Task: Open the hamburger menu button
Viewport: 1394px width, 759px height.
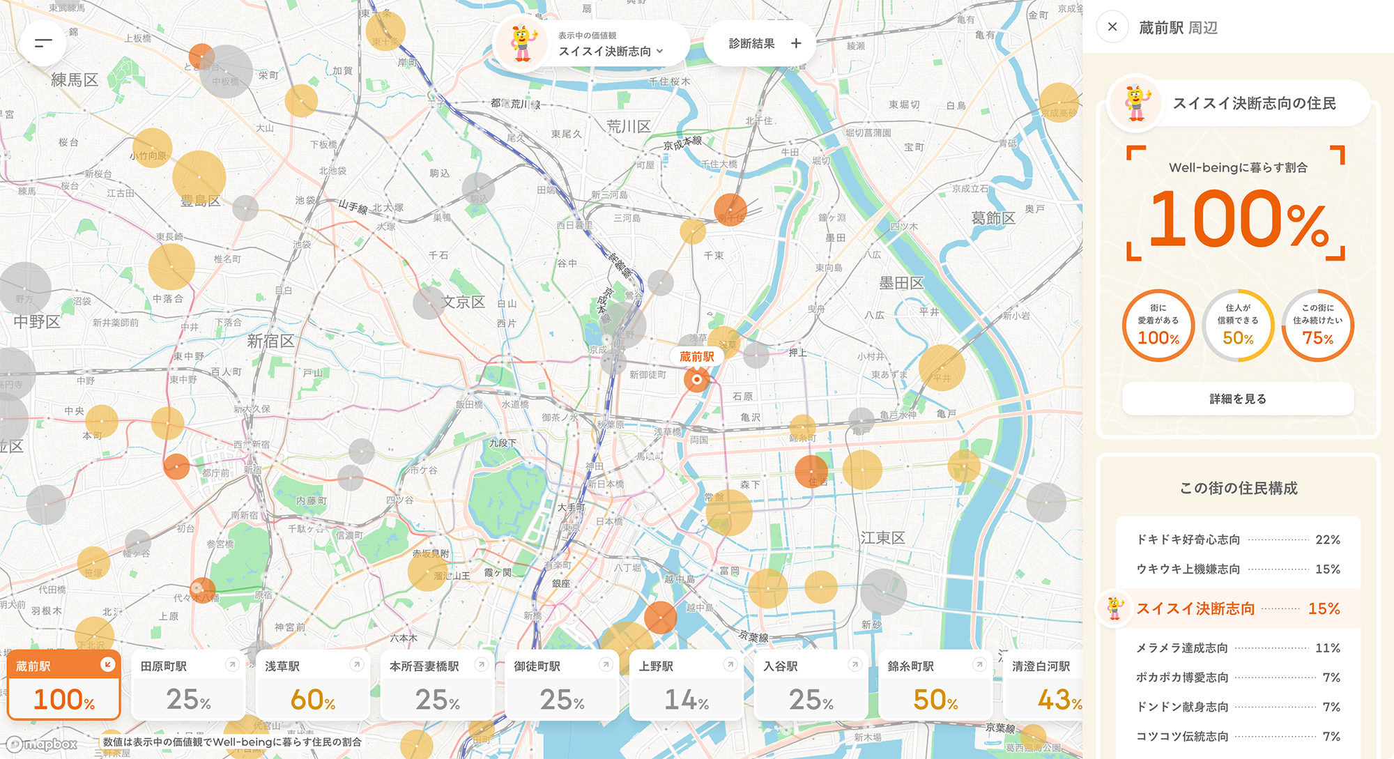Action: [43, 43]
